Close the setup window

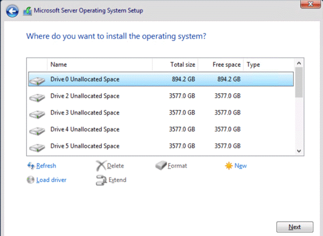pyautogui.click(x=310, y=4)
